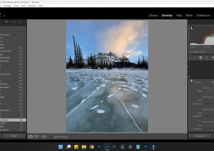Open Google Chrome from the taskbar

pos(92,147)
